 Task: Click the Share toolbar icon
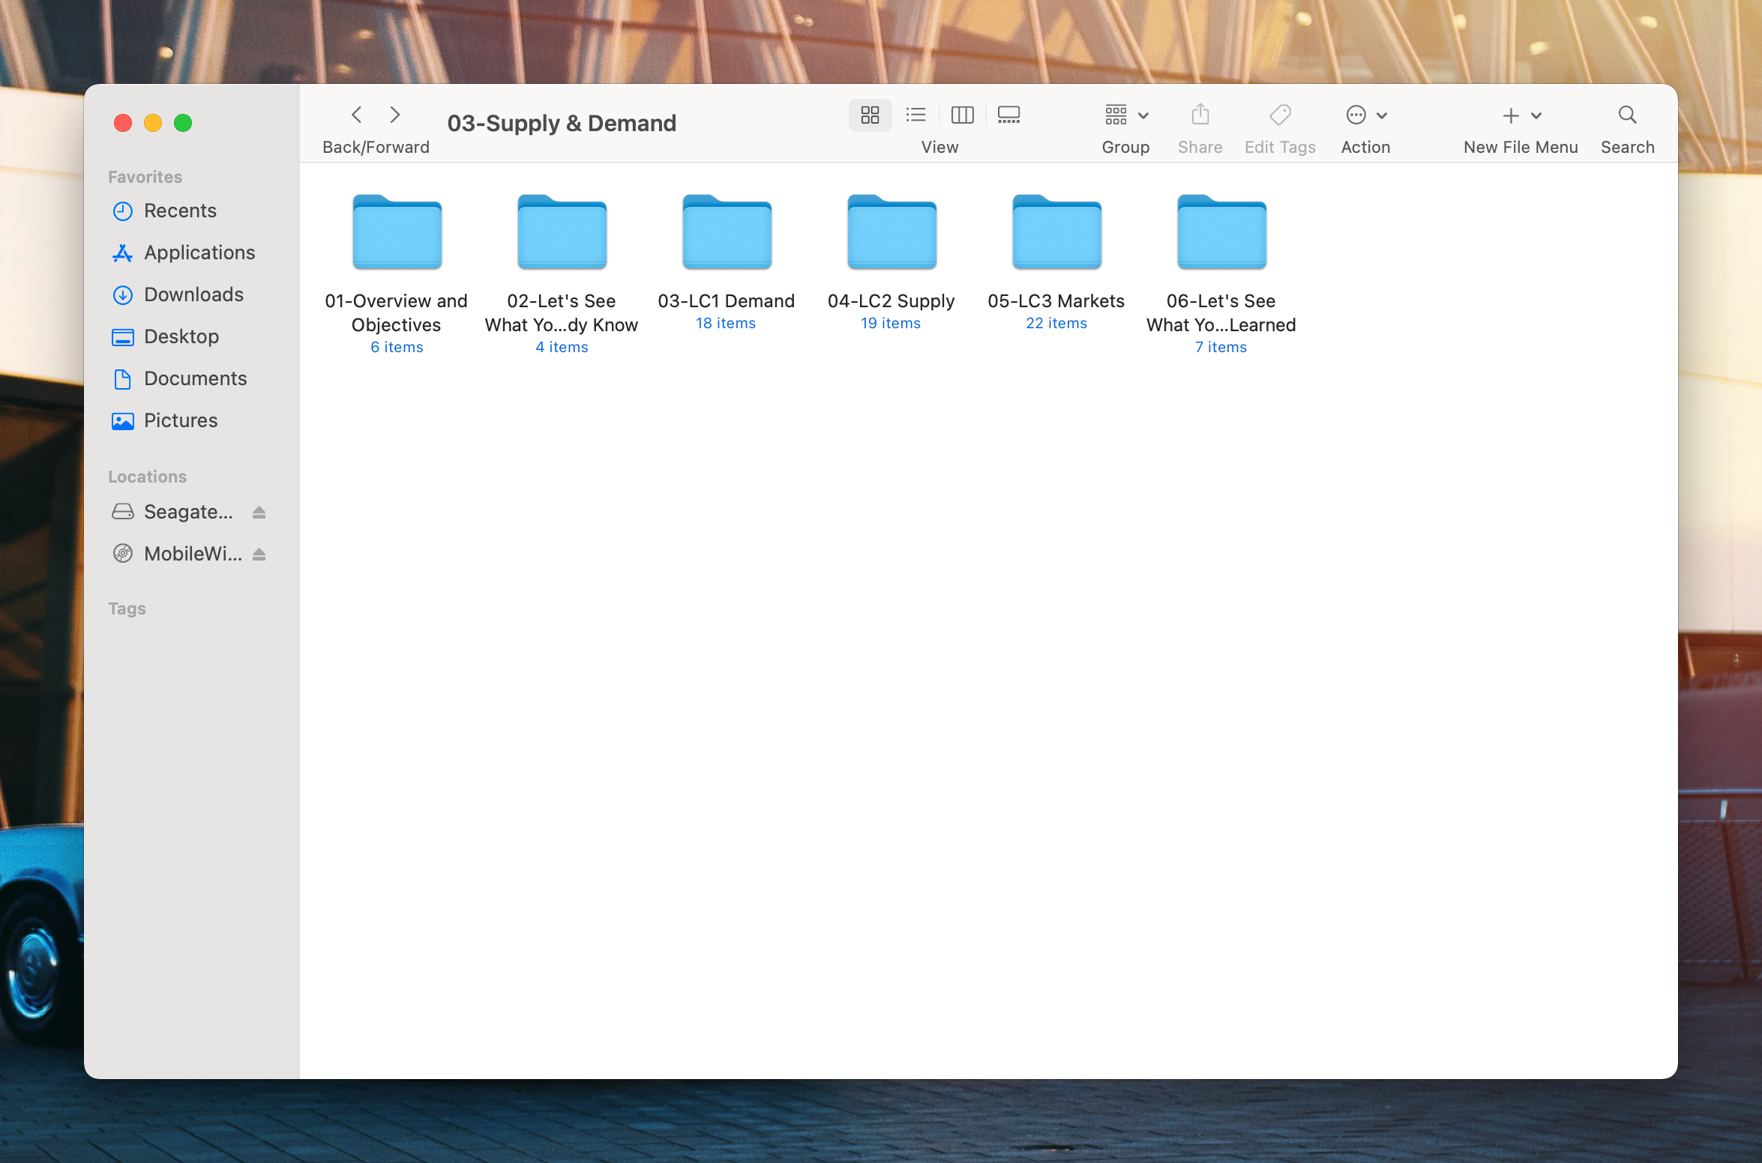pos(1200,115)
